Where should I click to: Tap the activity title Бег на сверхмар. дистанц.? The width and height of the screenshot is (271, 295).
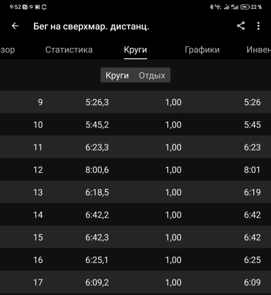click(x=91, y=26)
